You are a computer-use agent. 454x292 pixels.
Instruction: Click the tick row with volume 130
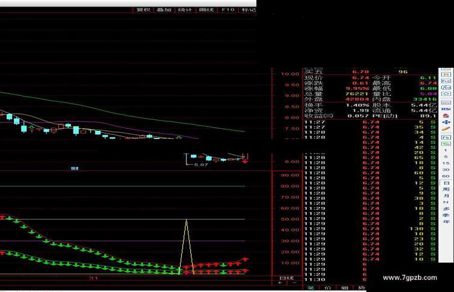370,228
